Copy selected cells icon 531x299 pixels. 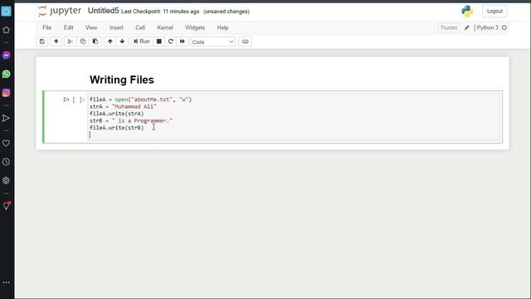pos(83,42)
